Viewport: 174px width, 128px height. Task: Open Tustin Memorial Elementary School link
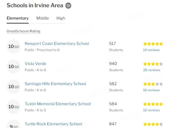click(58, 104)
